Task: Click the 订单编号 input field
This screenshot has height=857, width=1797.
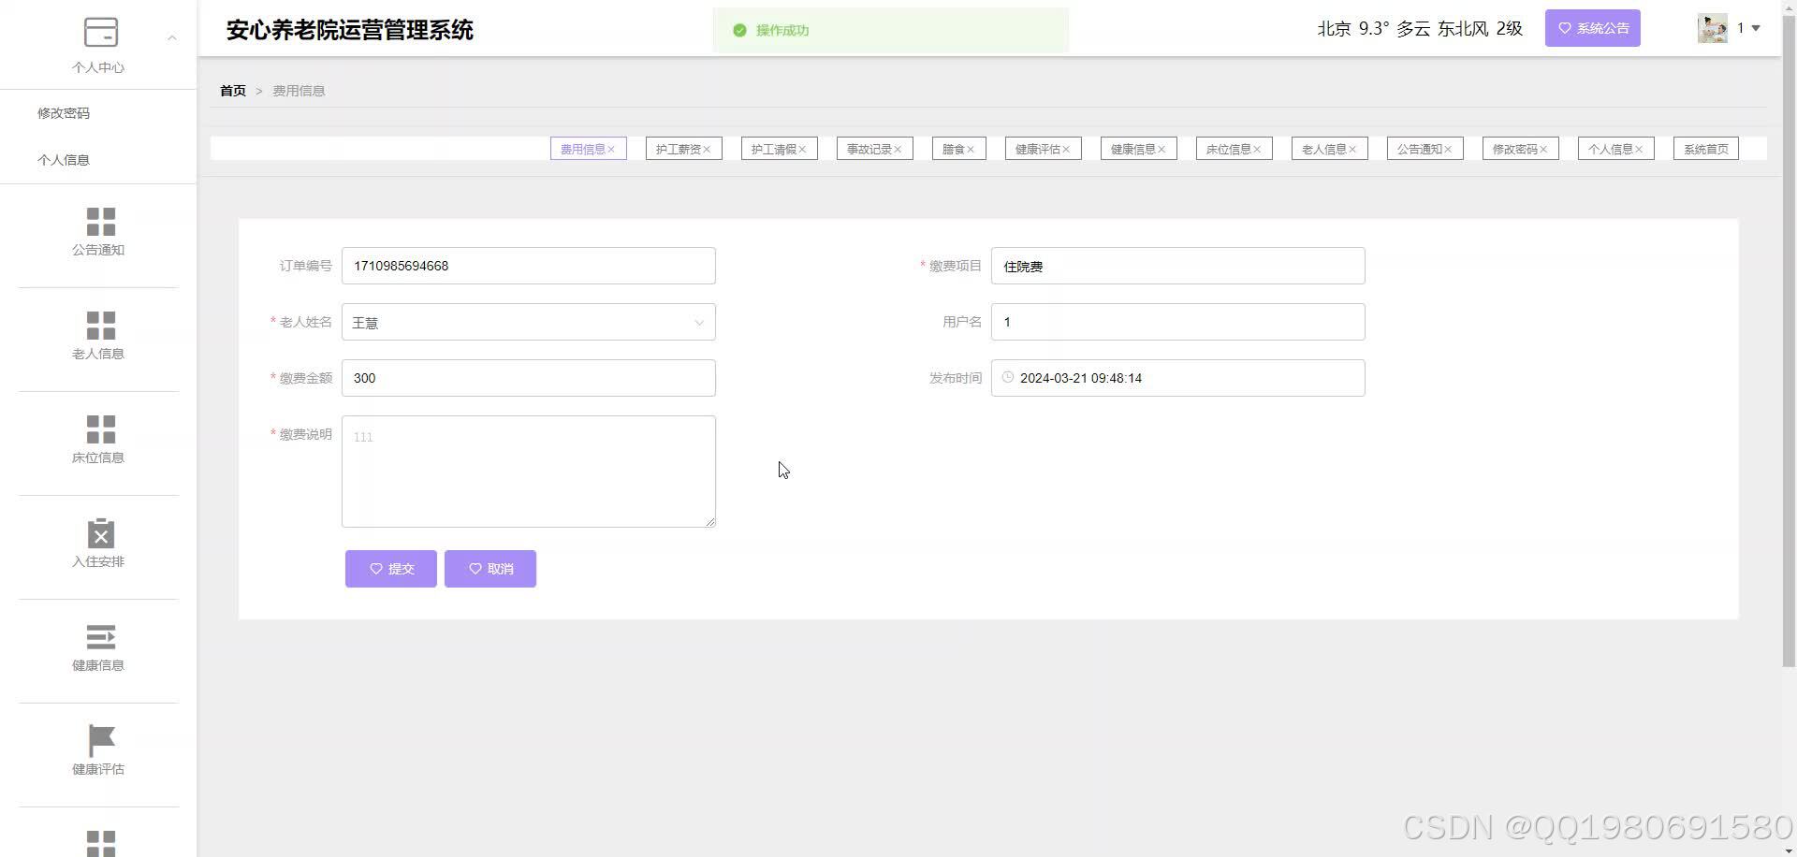Action: (529, 266)
